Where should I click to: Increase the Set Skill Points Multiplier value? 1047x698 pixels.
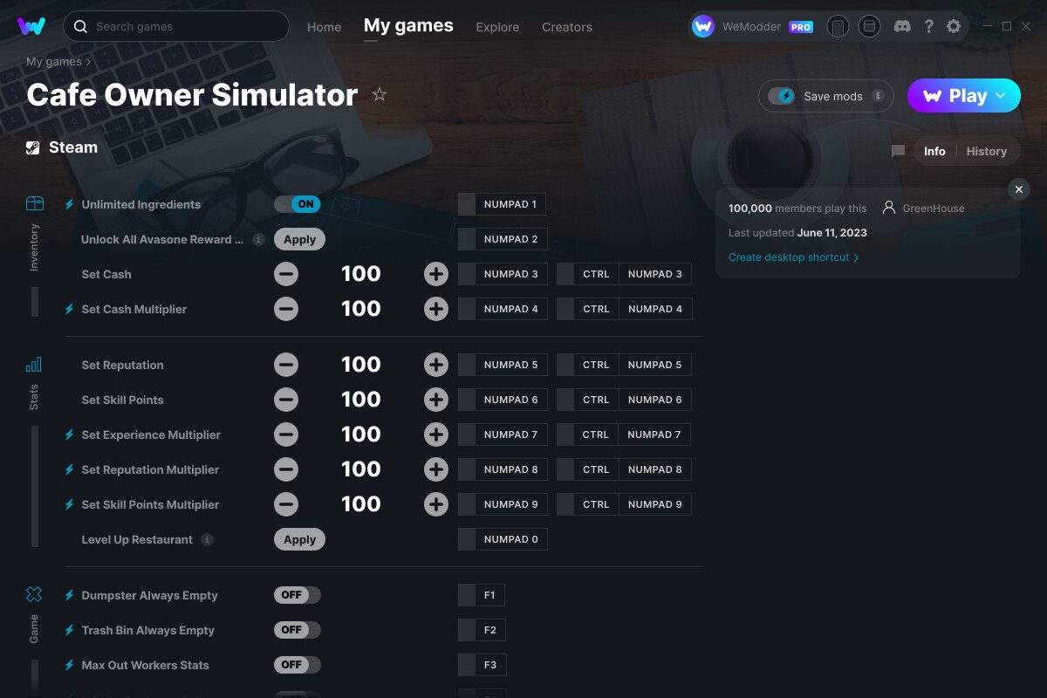coord(436,504)
